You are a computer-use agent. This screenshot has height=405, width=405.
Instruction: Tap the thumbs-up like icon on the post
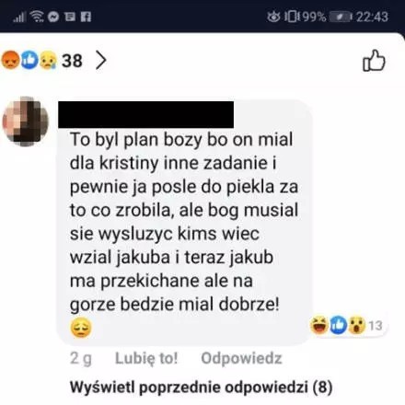pos(374,61)
